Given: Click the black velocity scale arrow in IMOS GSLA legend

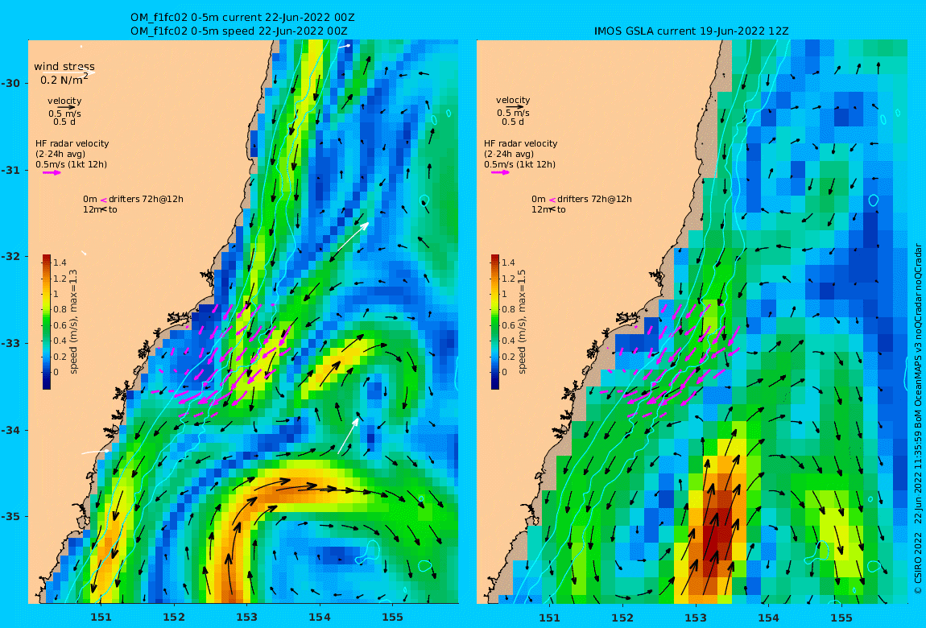Looking at the screenshot, I should pyautogui.click(x=515, y=107).
